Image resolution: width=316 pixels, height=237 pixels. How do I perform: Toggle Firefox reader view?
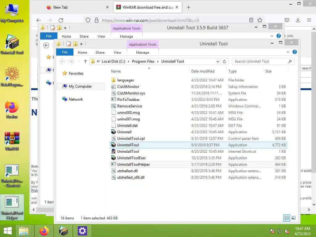(x=251, y=20)
